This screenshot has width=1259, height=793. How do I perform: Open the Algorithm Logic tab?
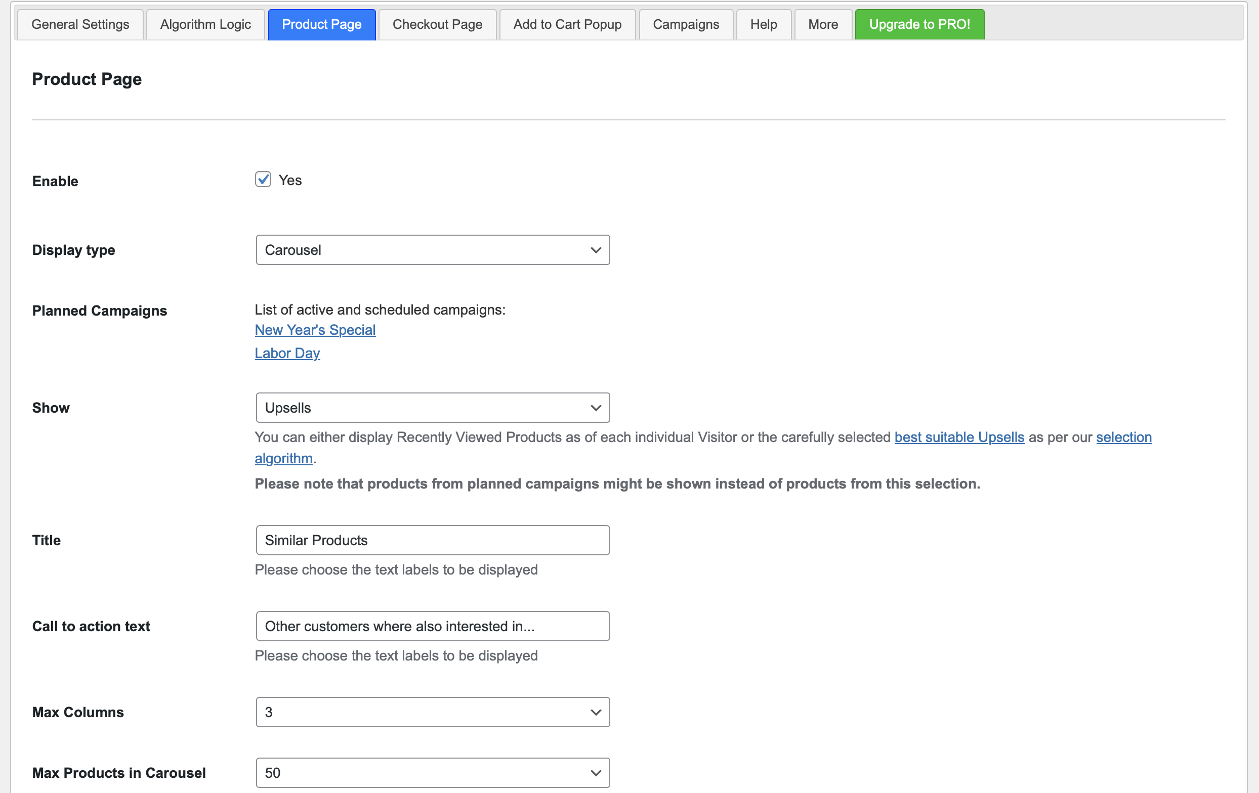pos(205,25)
